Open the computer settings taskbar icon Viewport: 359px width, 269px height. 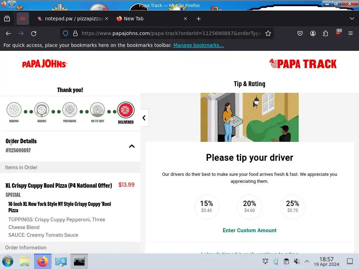[x=61, y=261]
